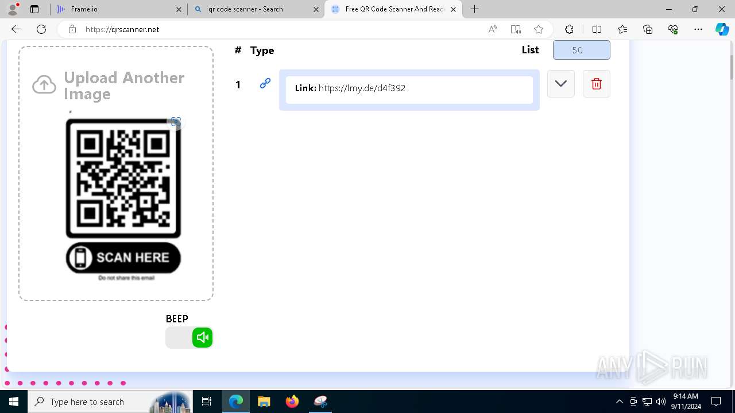Close the Frame.io tab
Image resolution: width=735 pixels, height=413 pixels.
[x=179, y=9]
